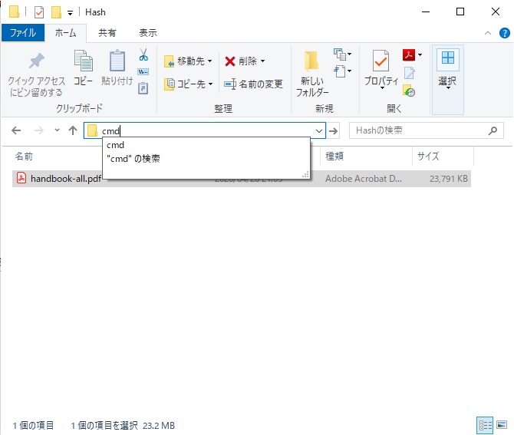Click the Edit file icon

pyautogui.click(x=409, y=73)
